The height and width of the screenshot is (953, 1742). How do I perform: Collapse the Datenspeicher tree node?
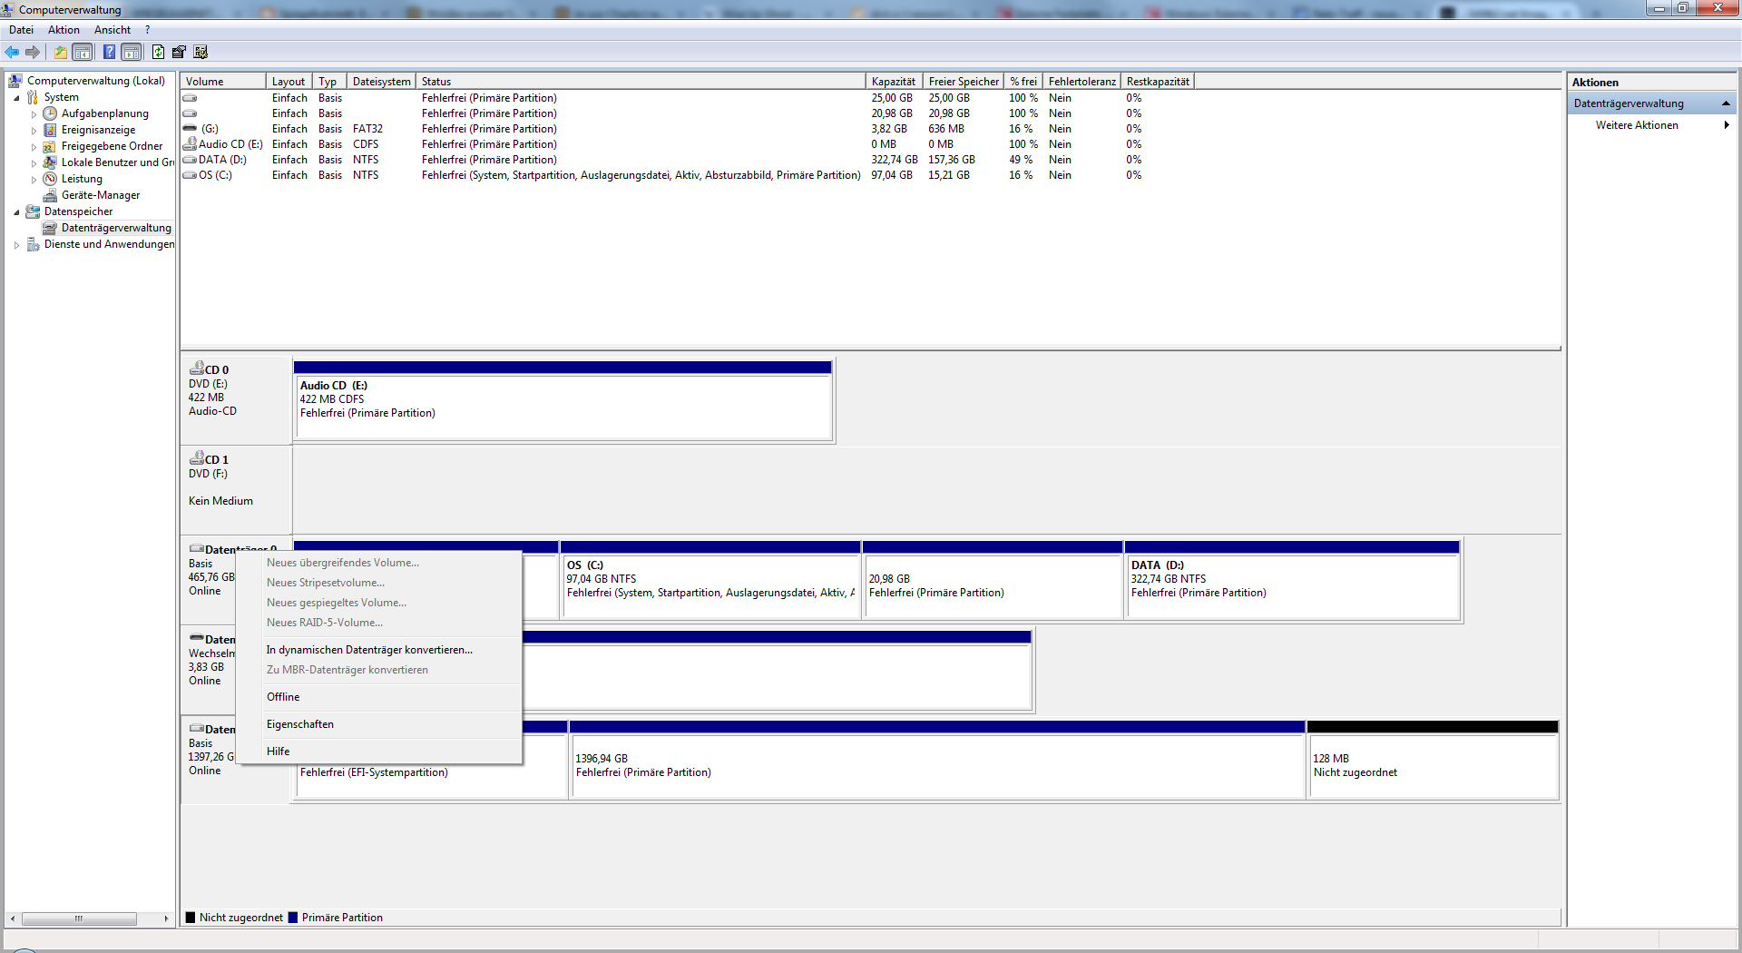(x=17, y=212)
